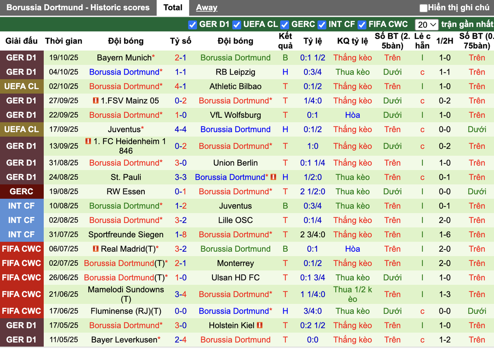Click Juventus in the 17/09/25 row

[x=124, y=129]
